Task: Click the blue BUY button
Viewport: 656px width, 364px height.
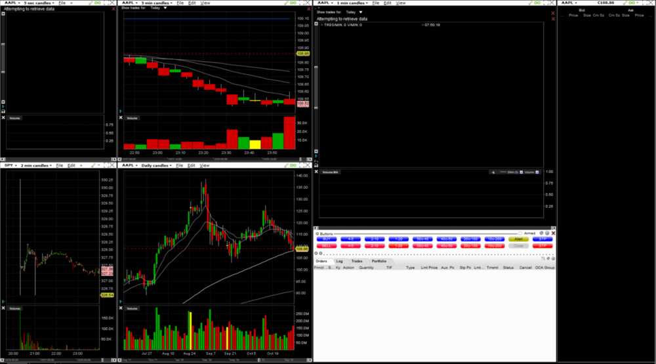Action: click(327, 239)
